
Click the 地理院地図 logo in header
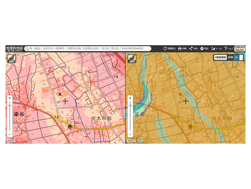pos(15,49)
